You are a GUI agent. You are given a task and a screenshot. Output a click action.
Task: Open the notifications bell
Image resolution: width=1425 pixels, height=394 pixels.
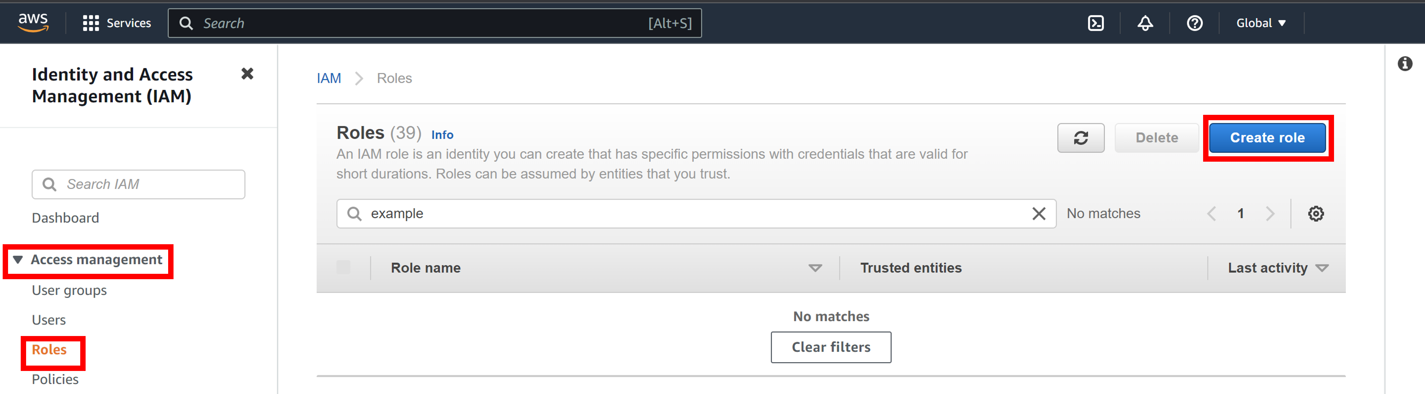click(1144, 23)
